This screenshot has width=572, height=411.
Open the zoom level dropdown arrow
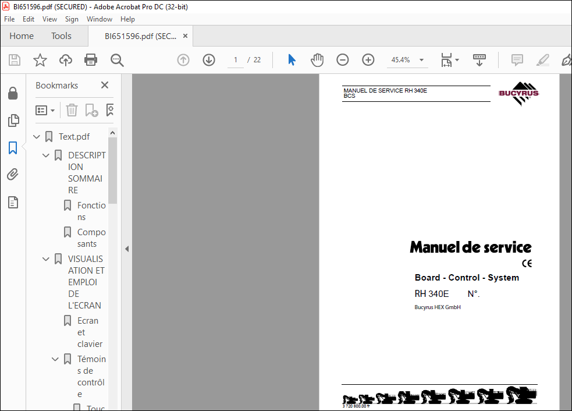(x=421, y=60)
